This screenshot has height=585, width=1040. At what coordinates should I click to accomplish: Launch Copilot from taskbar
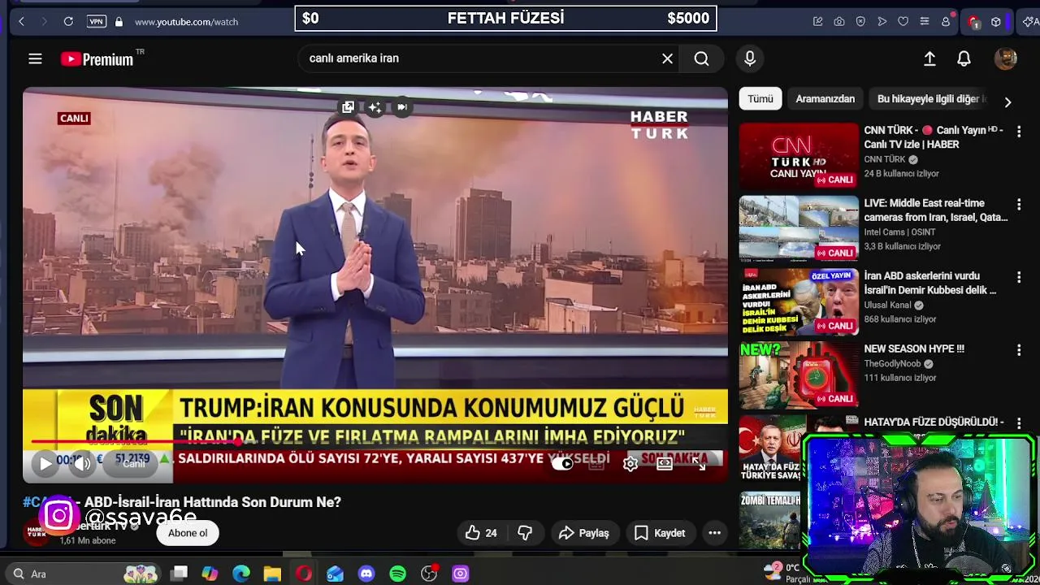tap(210, 574)
